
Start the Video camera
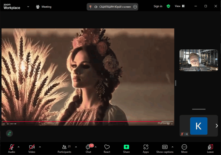(32, 147)
